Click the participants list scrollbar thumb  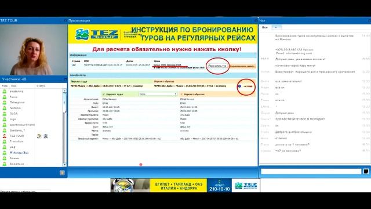point(64,103)
